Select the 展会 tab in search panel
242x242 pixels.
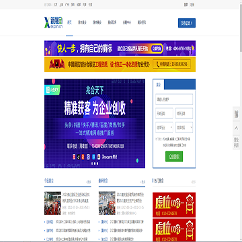(x=159, y=85)
